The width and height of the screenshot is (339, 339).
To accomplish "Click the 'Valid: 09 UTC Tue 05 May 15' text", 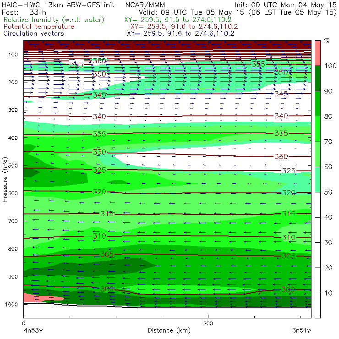I will coord(191,12).
